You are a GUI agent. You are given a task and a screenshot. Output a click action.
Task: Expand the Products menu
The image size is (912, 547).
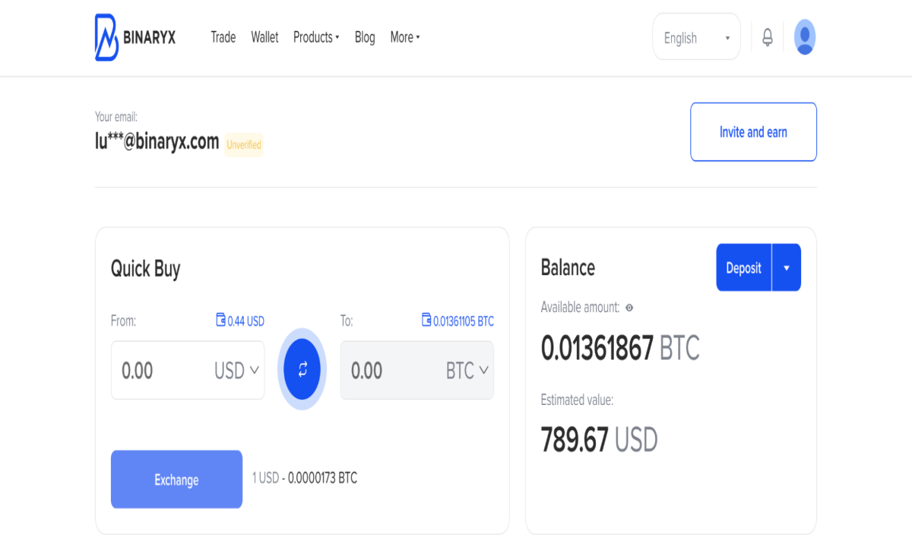pos(316,37)
